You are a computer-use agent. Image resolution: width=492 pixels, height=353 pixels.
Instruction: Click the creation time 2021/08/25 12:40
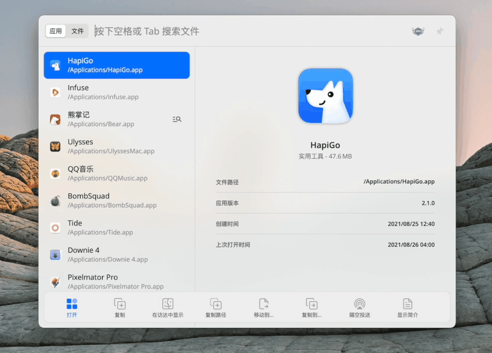[x=411, y=224]
